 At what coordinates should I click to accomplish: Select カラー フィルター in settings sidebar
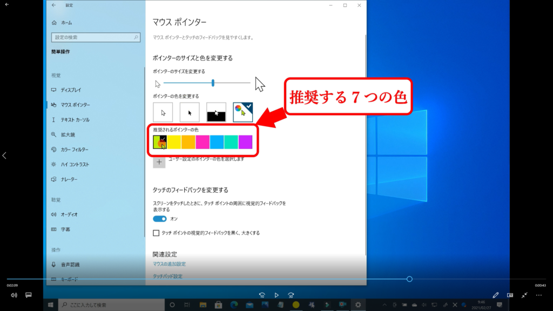pyautogui.click(x=74, y=150)
